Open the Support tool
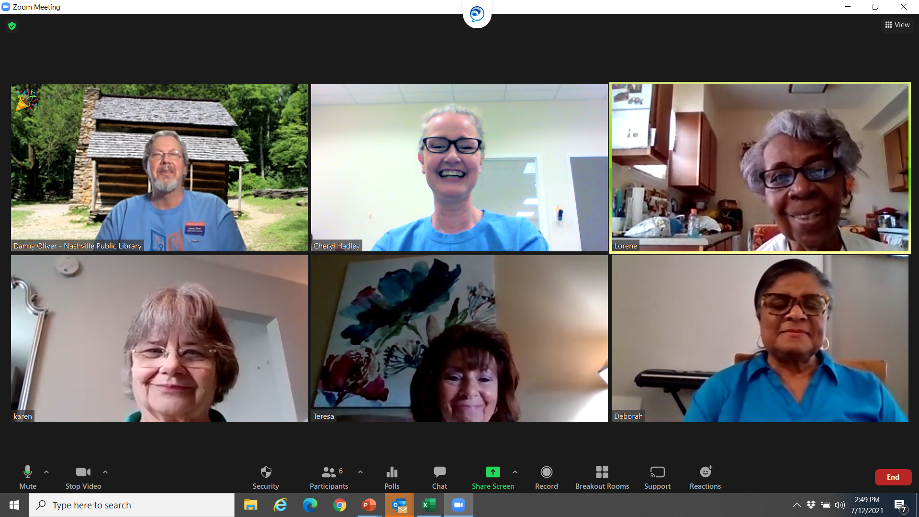The image size is (919, 517). (x=657, y=477)
